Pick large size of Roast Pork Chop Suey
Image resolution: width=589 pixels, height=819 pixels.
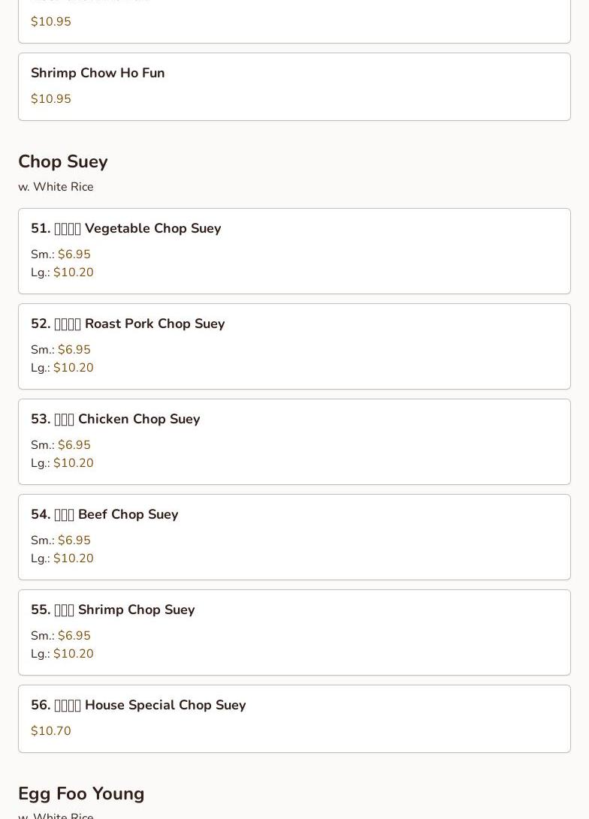pyautogui.click(x=62, y=368)
